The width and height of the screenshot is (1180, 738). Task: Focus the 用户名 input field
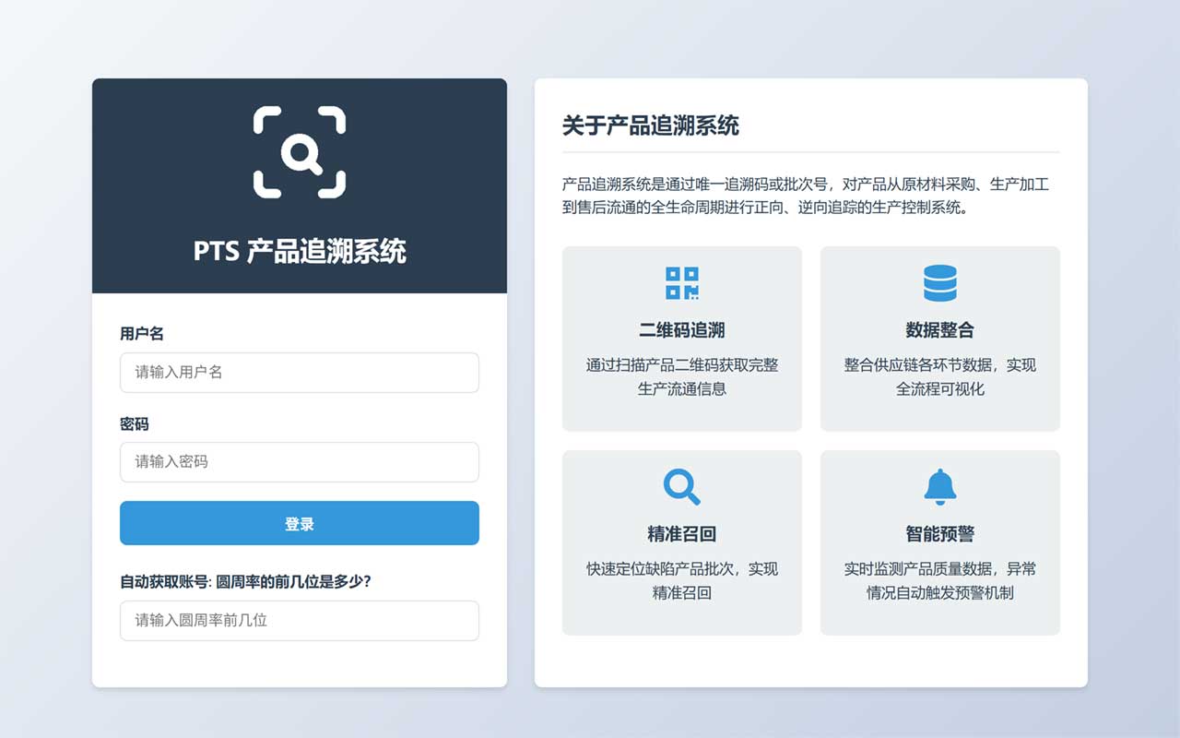click(x=300, y=373)
